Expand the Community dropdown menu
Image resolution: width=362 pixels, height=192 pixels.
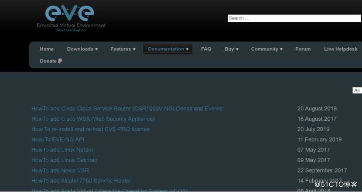266,49
